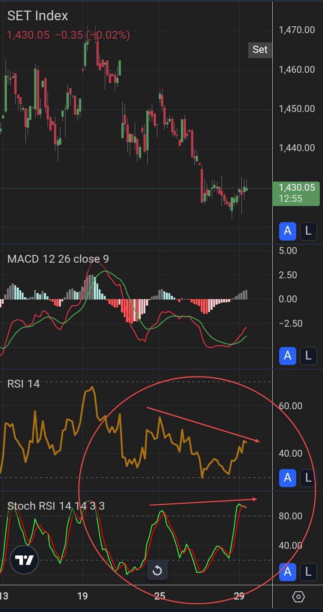Open the TradingView logo link
Image resolution: width=323 pixels, height=612 pixels.
pyautogui.click(x=24, y=559)
